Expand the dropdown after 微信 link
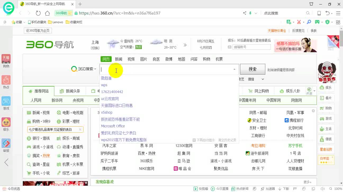 [263, 79]
